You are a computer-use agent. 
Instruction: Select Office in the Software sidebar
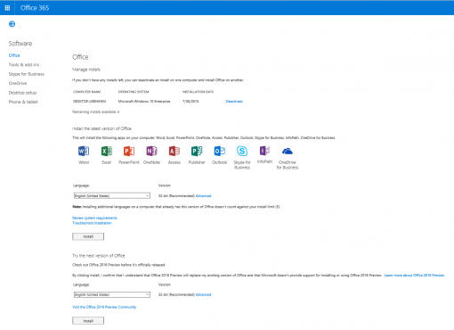click(14, 55)
